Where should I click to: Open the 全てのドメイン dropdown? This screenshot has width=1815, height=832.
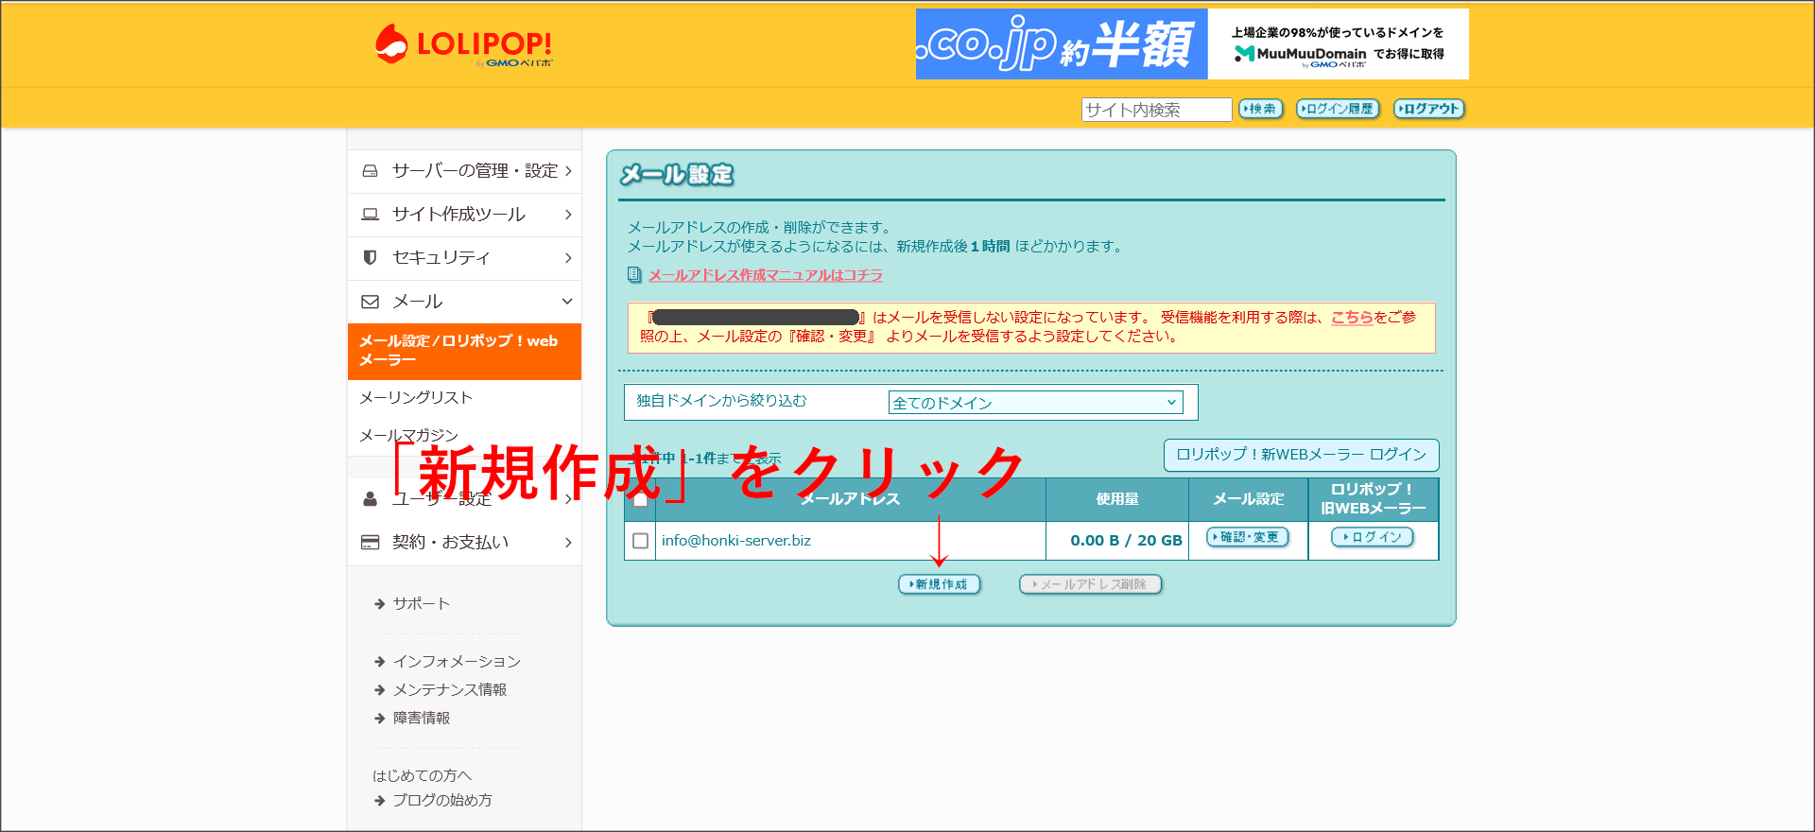pos(1036,403)
